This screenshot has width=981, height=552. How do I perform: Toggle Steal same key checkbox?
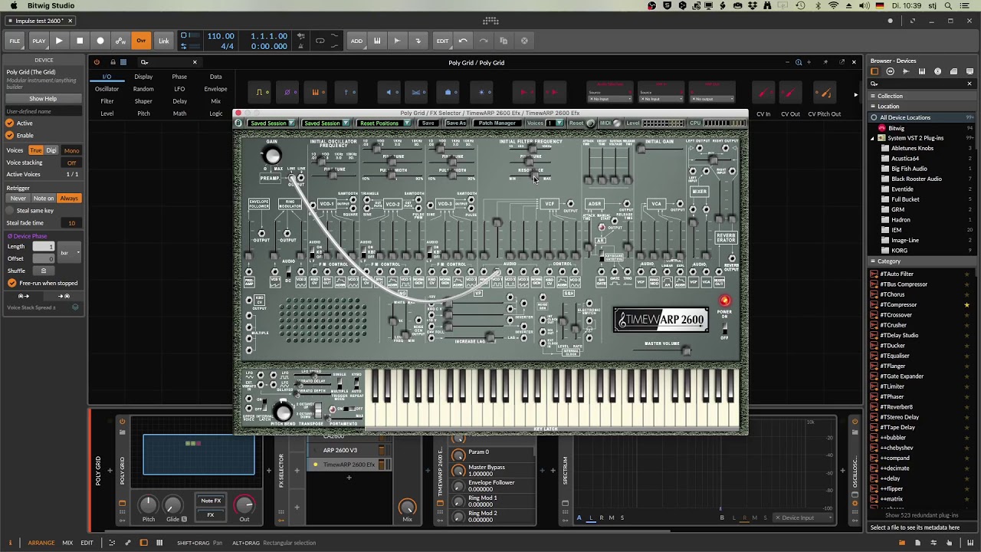coord(10,211)
